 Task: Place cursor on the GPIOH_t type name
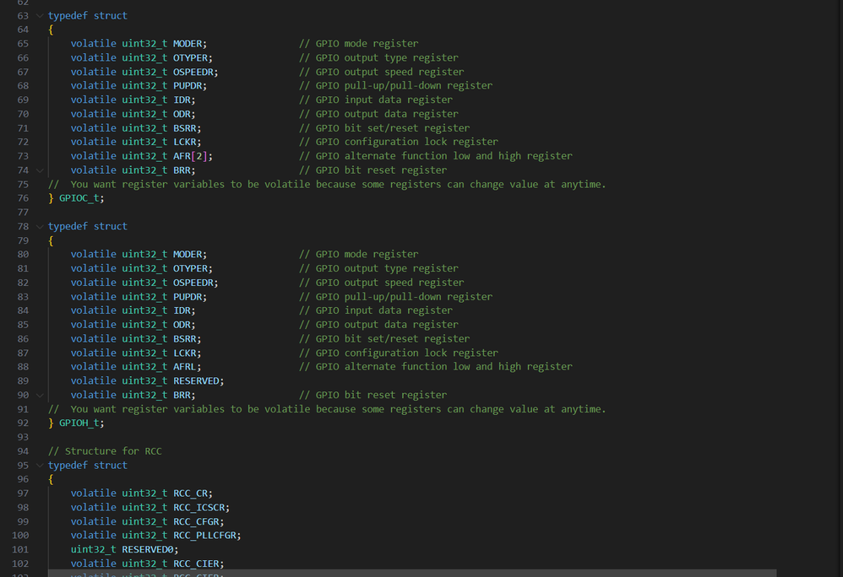tap(79, 423)
